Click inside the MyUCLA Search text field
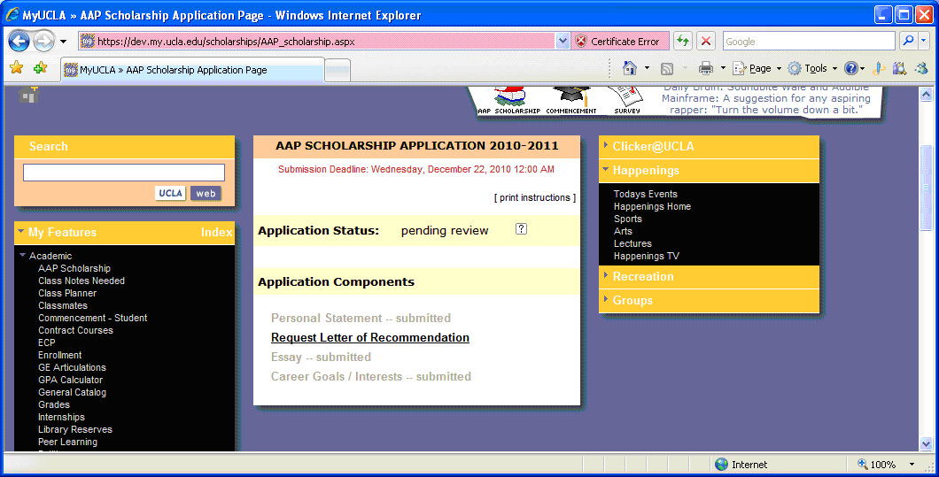This screenshot has height=477, width=939. coord(124,173)
